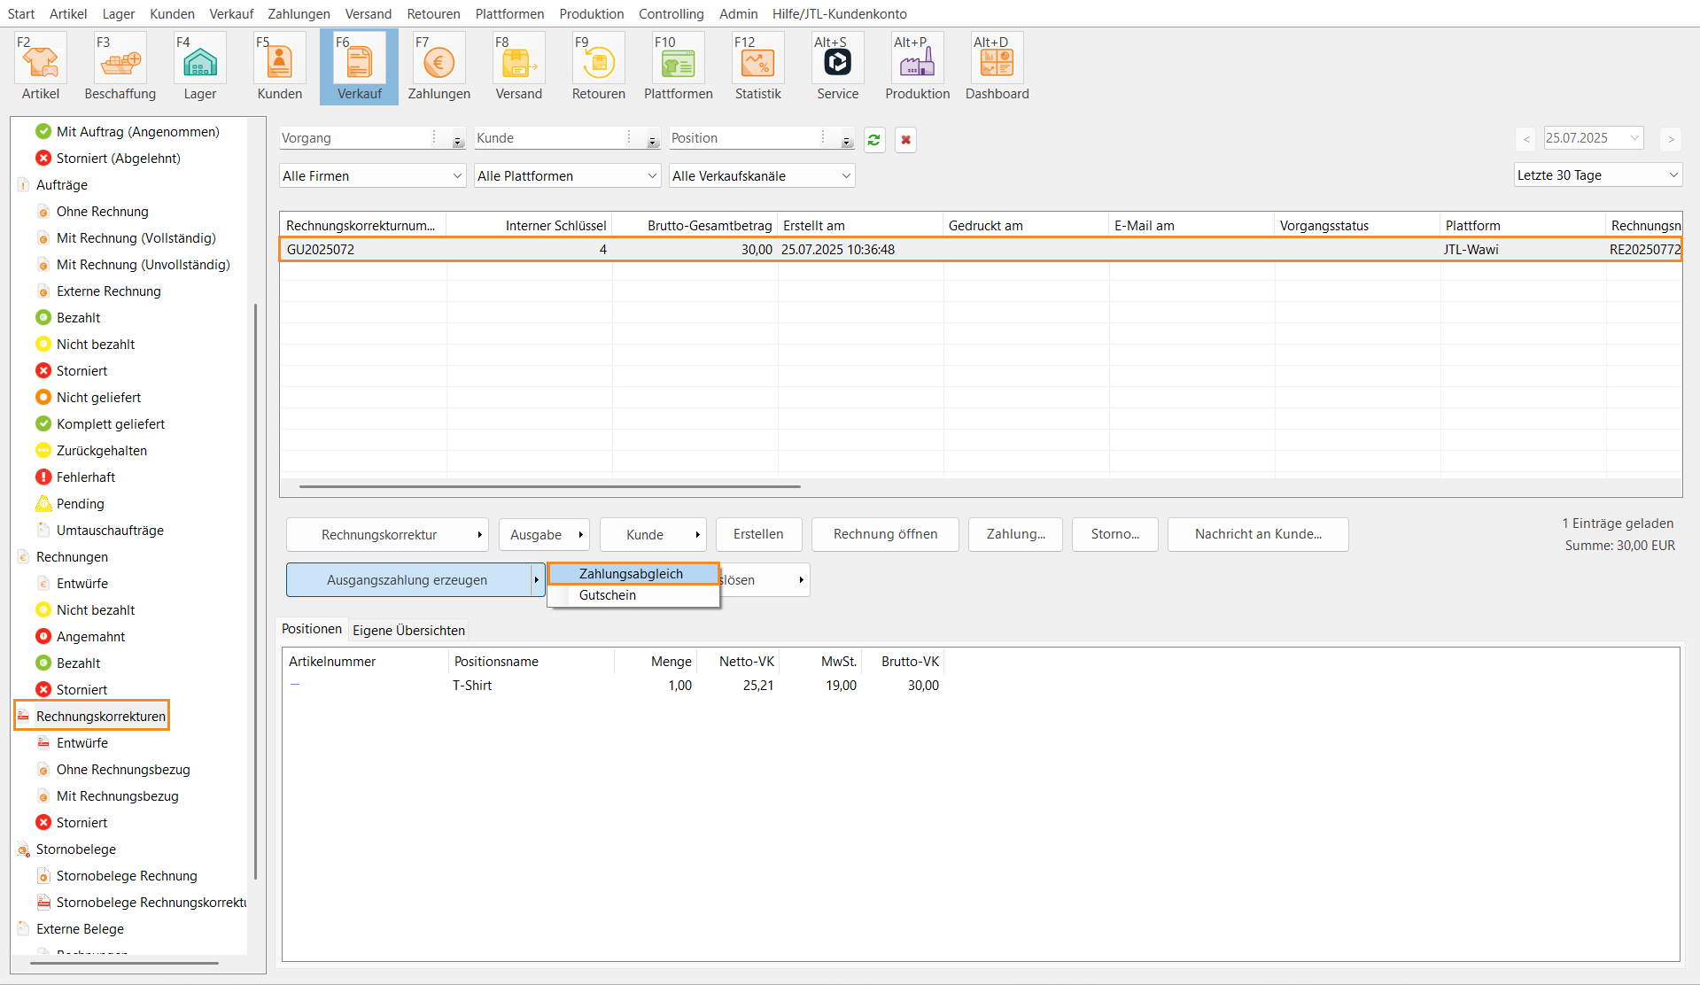1700x985 pixels.
Task: Switch to the Eigene Übersichten tab
Action: 408,631
